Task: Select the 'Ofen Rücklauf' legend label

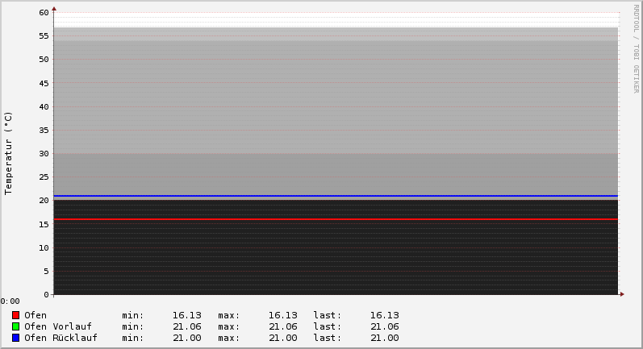Action: 61,338
